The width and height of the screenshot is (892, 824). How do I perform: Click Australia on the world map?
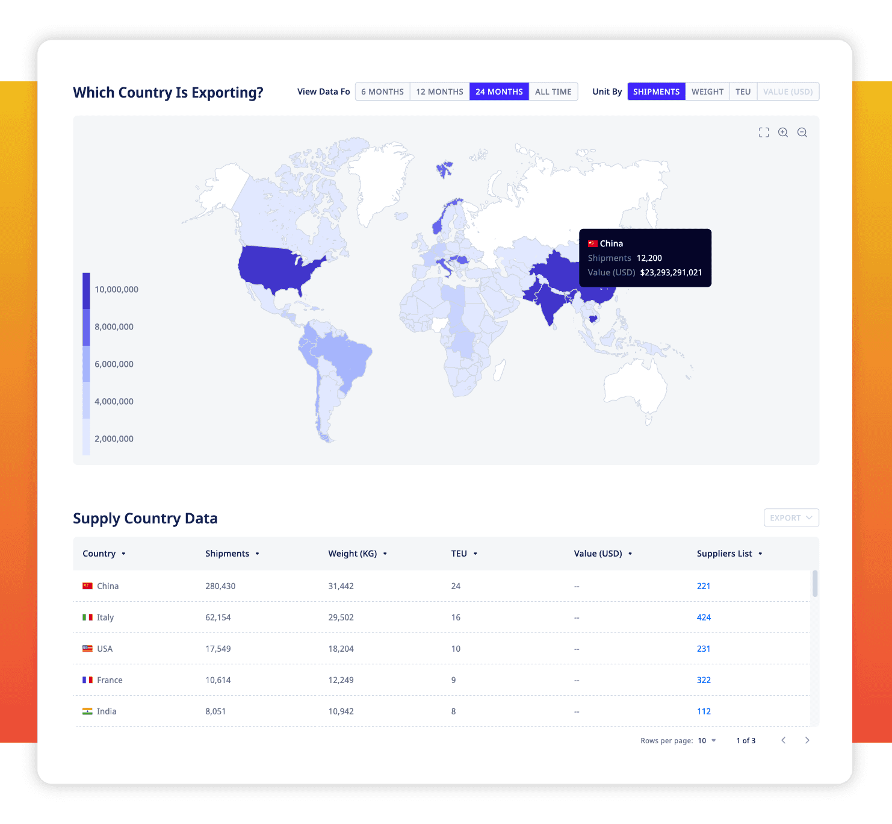tap(635, 384)
